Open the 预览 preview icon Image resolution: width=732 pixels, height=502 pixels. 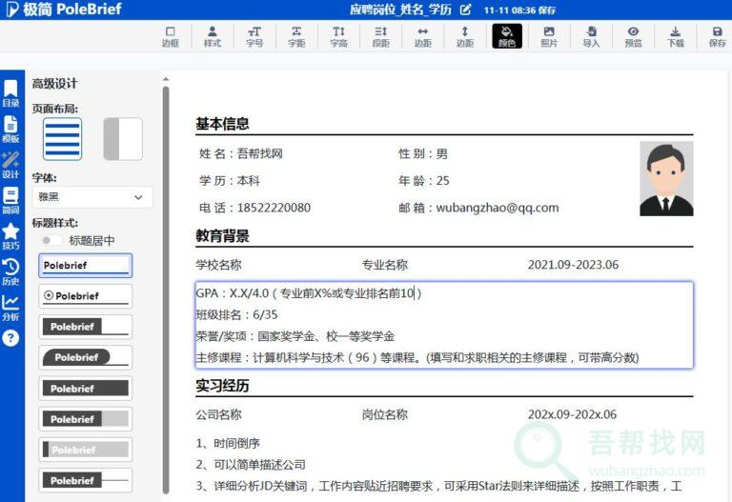pyautogui.click(x=633, y=36)
